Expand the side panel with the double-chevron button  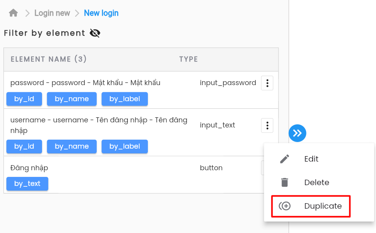[x=297, y=133]
